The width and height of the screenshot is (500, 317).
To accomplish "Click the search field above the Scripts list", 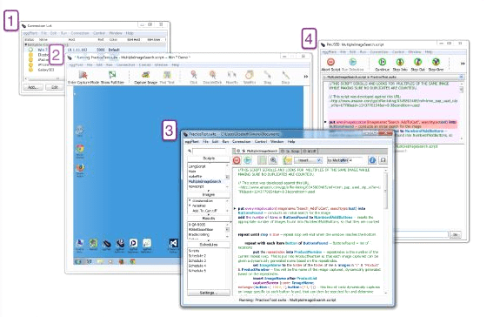I will point(209,151).
